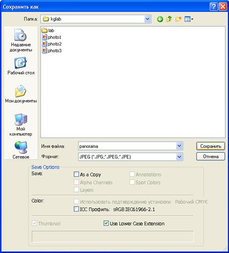The width and height of the screenshot is (229, 253).
Task: Open the view menu icon
Action: (189, 19)
